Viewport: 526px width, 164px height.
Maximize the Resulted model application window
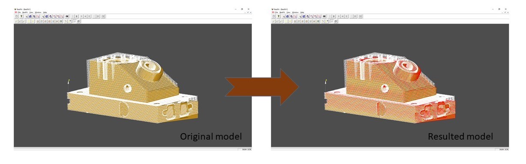(x=499, y=9)
